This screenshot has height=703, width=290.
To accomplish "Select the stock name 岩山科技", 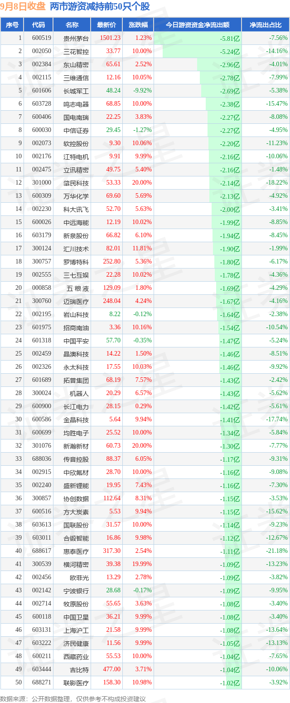I will click(76, 315).
